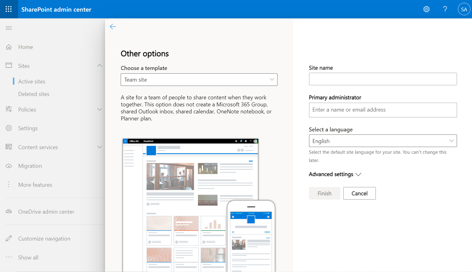Click the Sites nav label
This screenshot has height=272, width=472.
pos(24,66)
